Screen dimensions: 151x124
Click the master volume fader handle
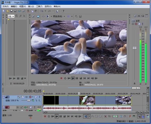pyautogui.click(x=134, y=48)
